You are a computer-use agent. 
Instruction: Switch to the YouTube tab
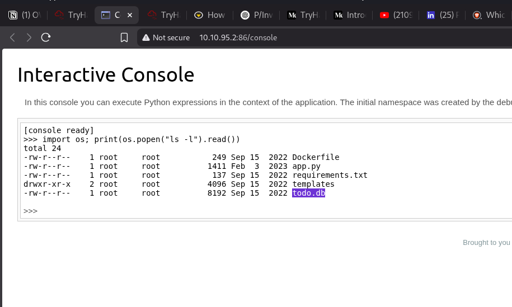coord(396,15)
